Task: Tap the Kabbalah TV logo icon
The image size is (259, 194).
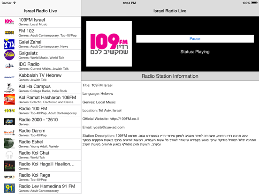Action: point(9,77)
